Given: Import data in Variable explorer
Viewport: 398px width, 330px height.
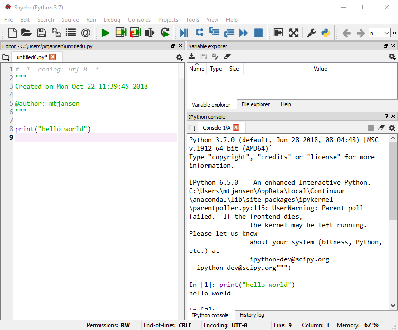Looking at the screenshot, I should [191, 56].
